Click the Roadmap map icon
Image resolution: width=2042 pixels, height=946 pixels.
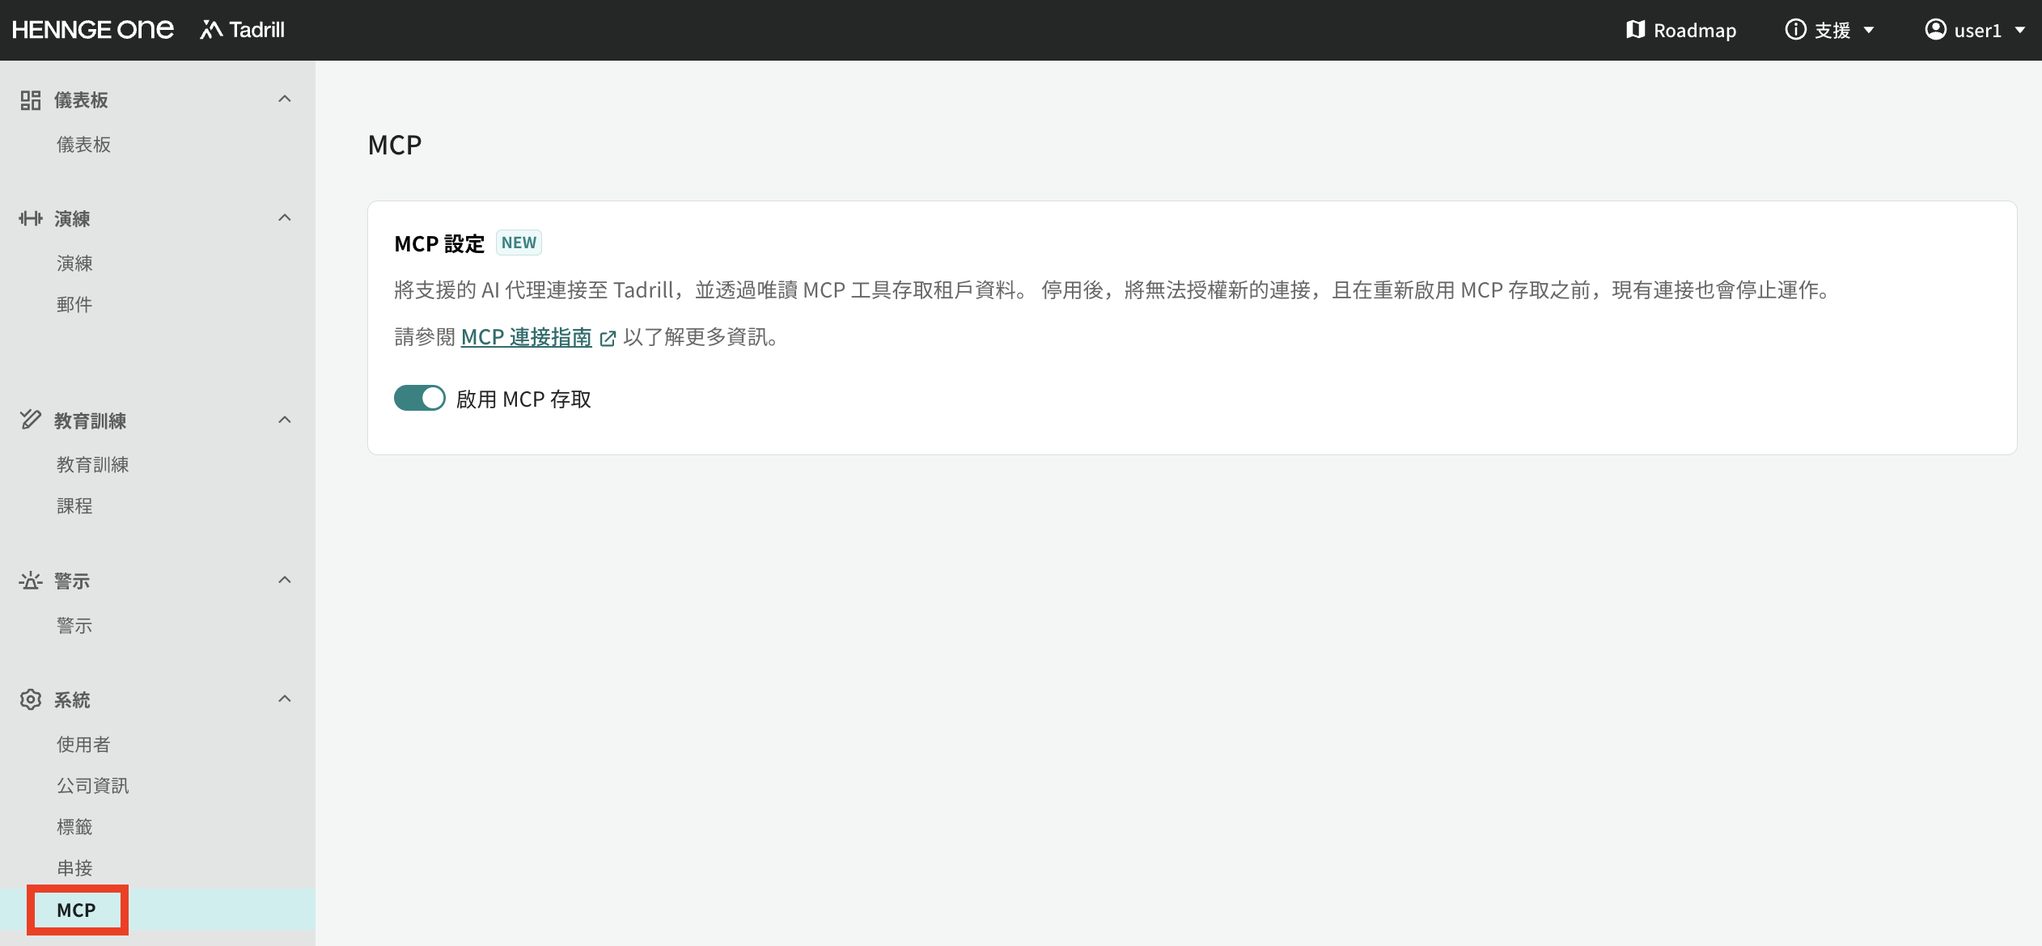pyautogui.click(x=1635, y=30)
